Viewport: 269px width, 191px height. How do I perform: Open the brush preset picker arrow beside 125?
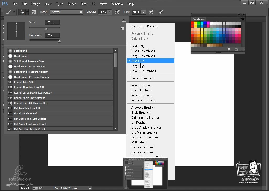coord(27,12)
